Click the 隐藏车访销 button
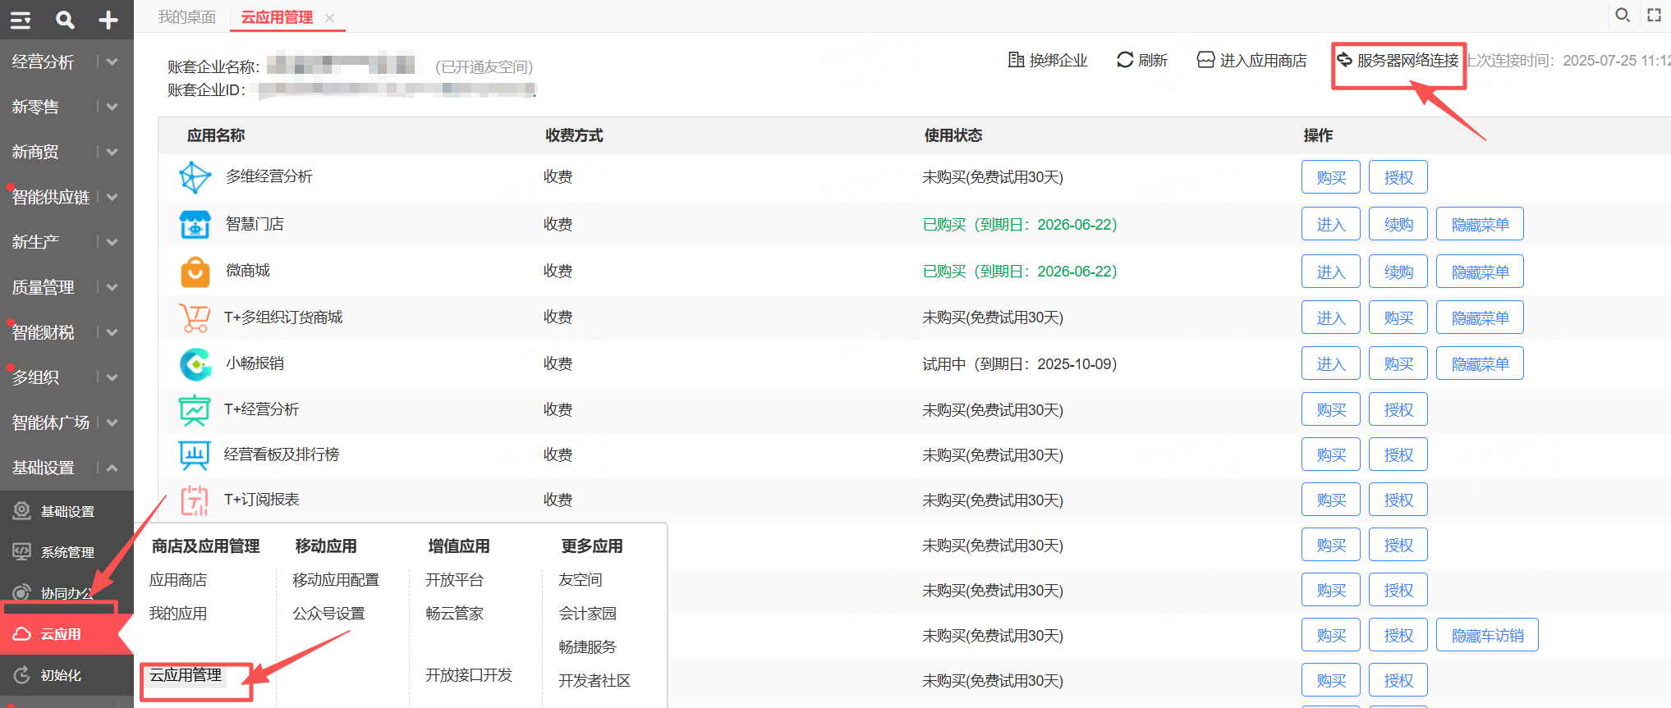Image resolution: width=1671 pixels, height=708 pixels. point(1487,635)
